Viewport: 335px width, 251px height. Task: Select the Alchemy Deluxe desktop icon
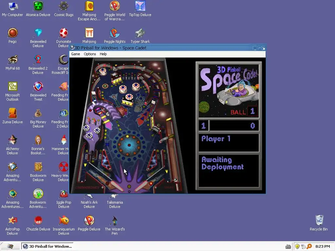(12, 145)
